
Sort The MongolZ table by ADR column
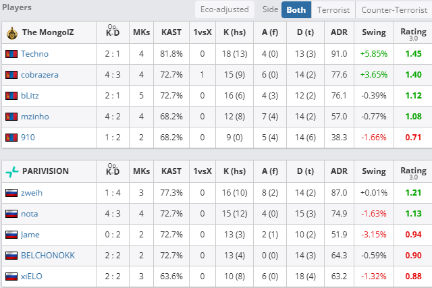(x=340, y=32)
